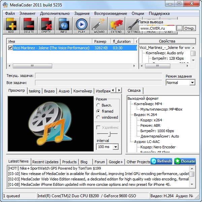Click the Donate button
Image resolution: width=202 pixels, height=202 pixels.
(185, 161)
